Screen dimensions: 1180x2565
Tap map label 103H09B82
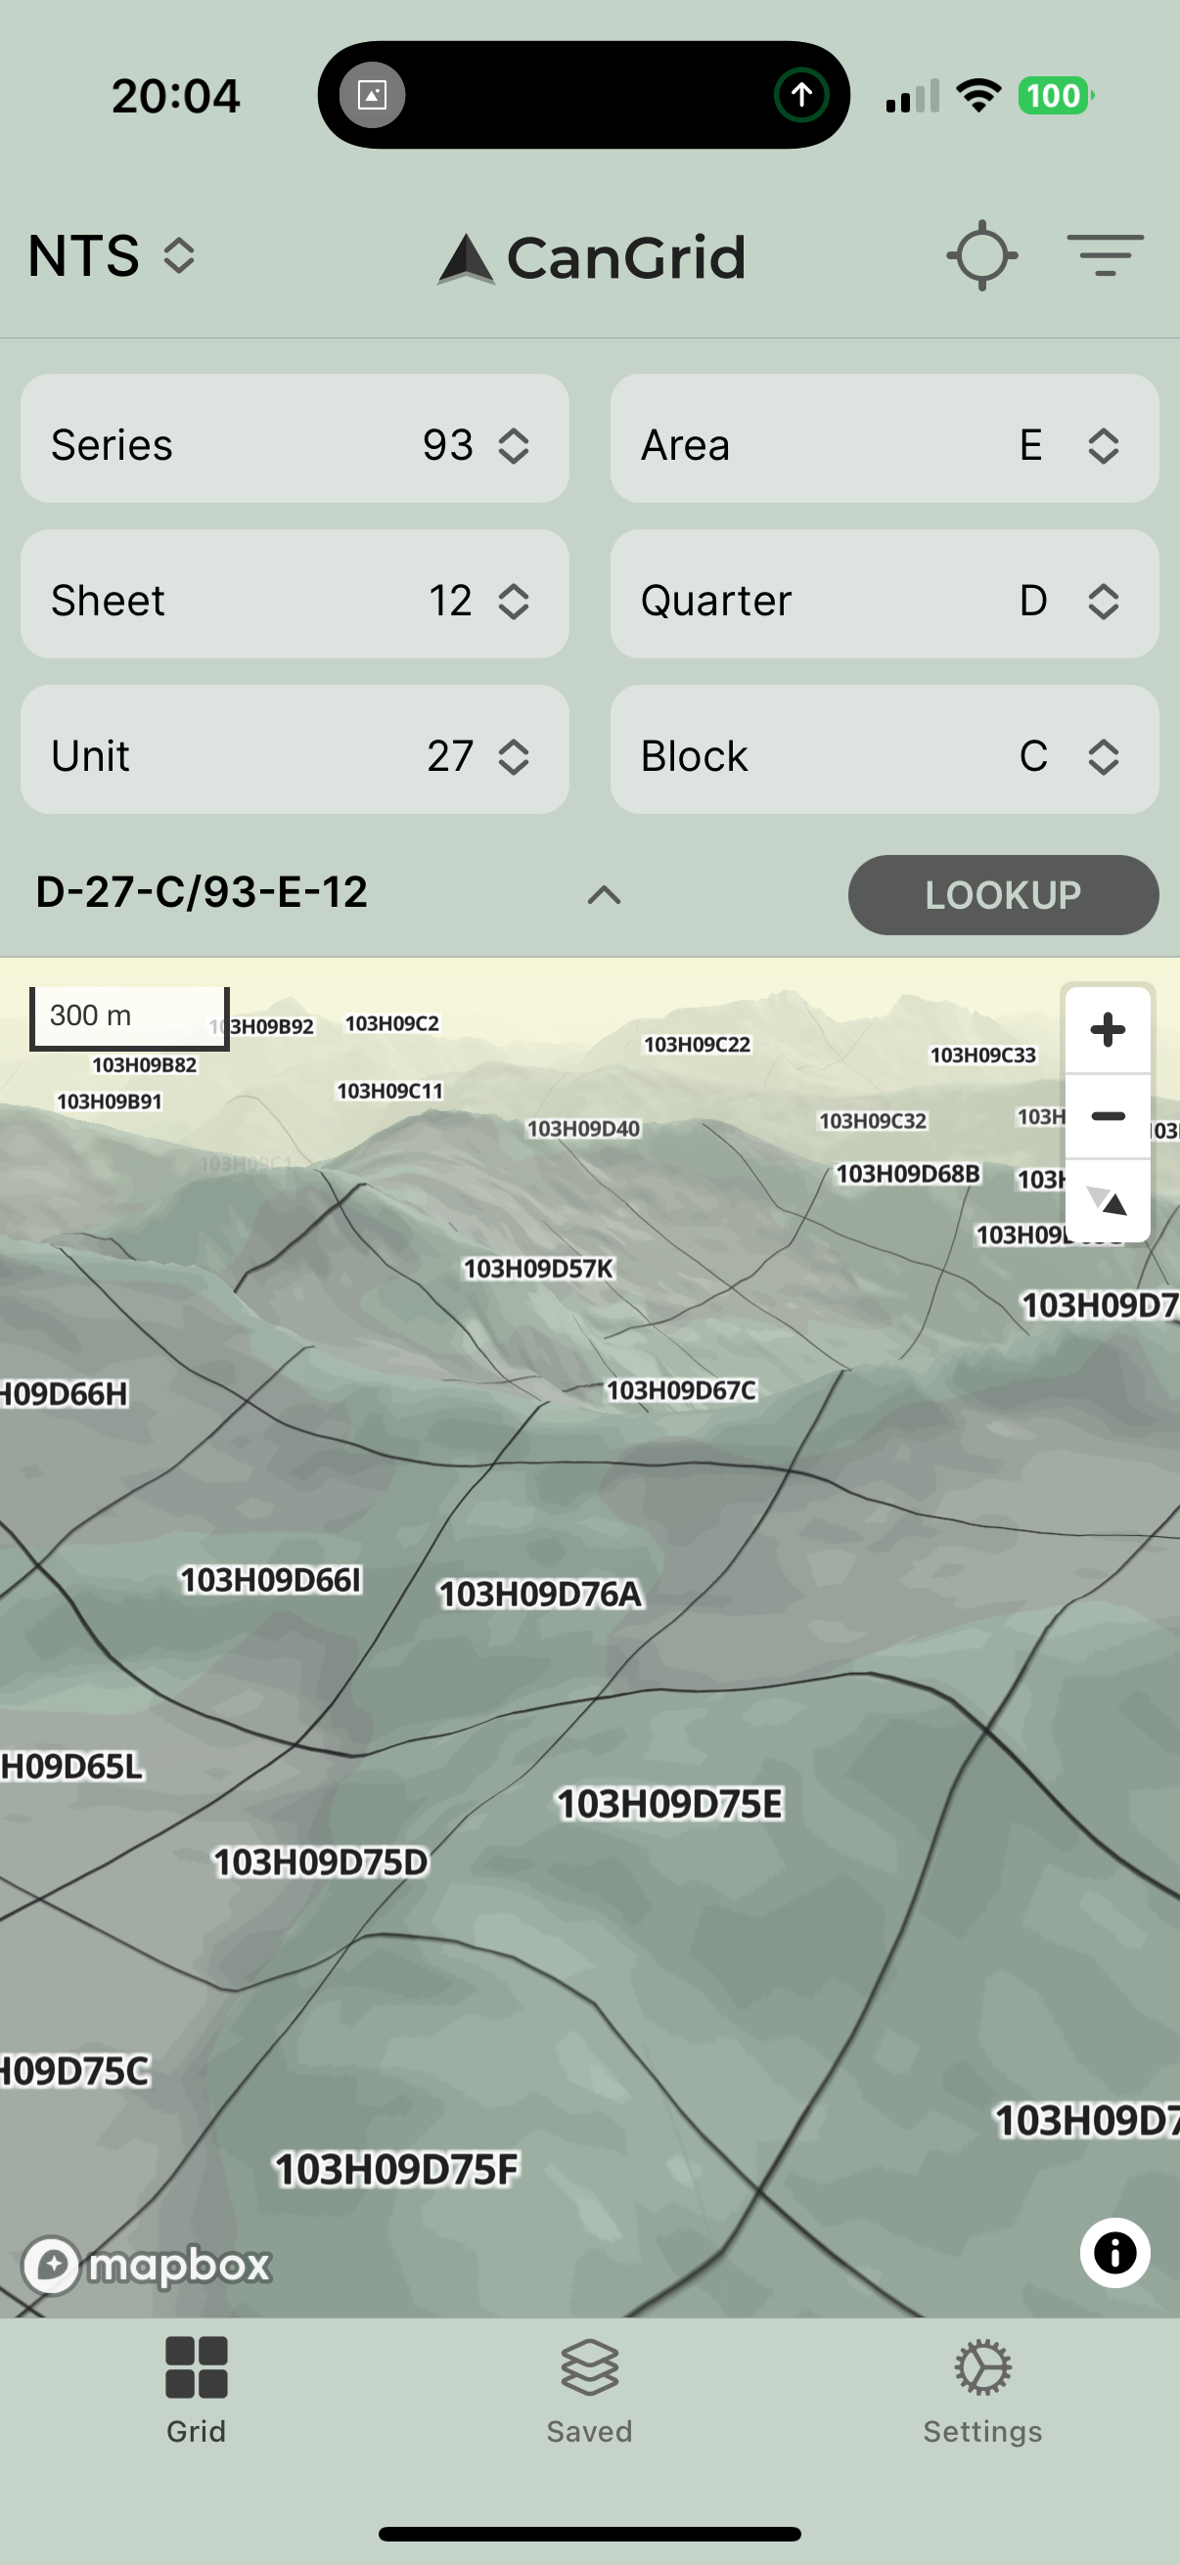click(x=145, y=1065)
